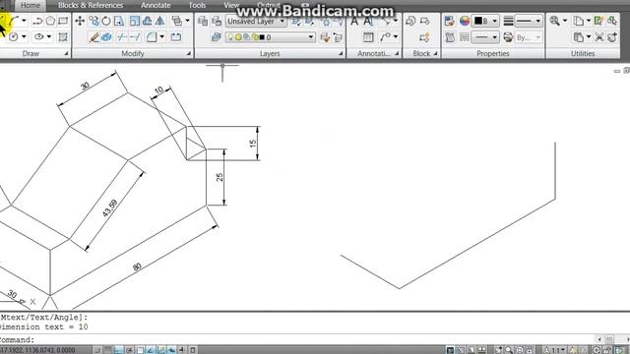Click the Copy tool in Modify panel
The height and width of the screenshot is (354, 630).
[x=94, y=21]
